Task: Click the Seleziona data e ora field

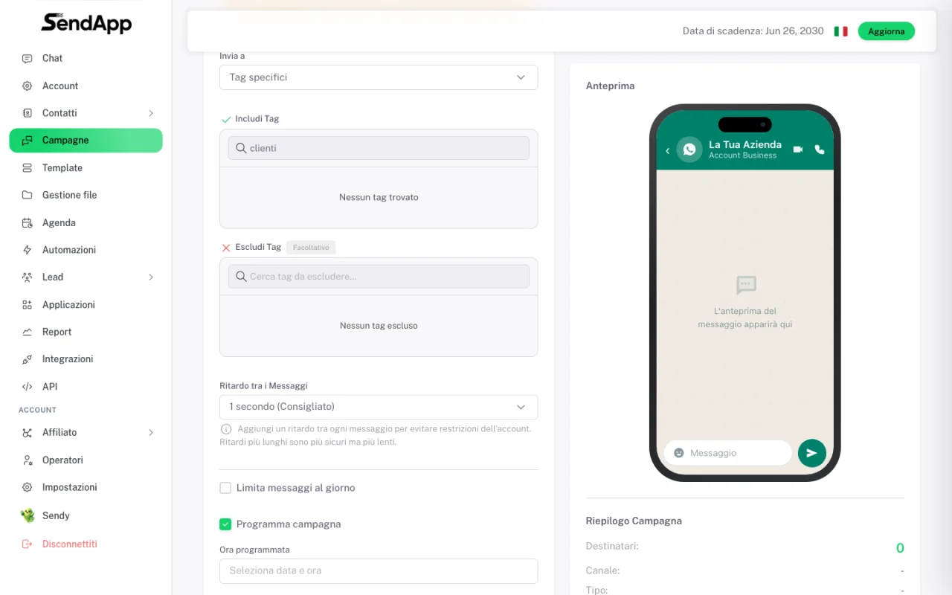Action: 379,571
